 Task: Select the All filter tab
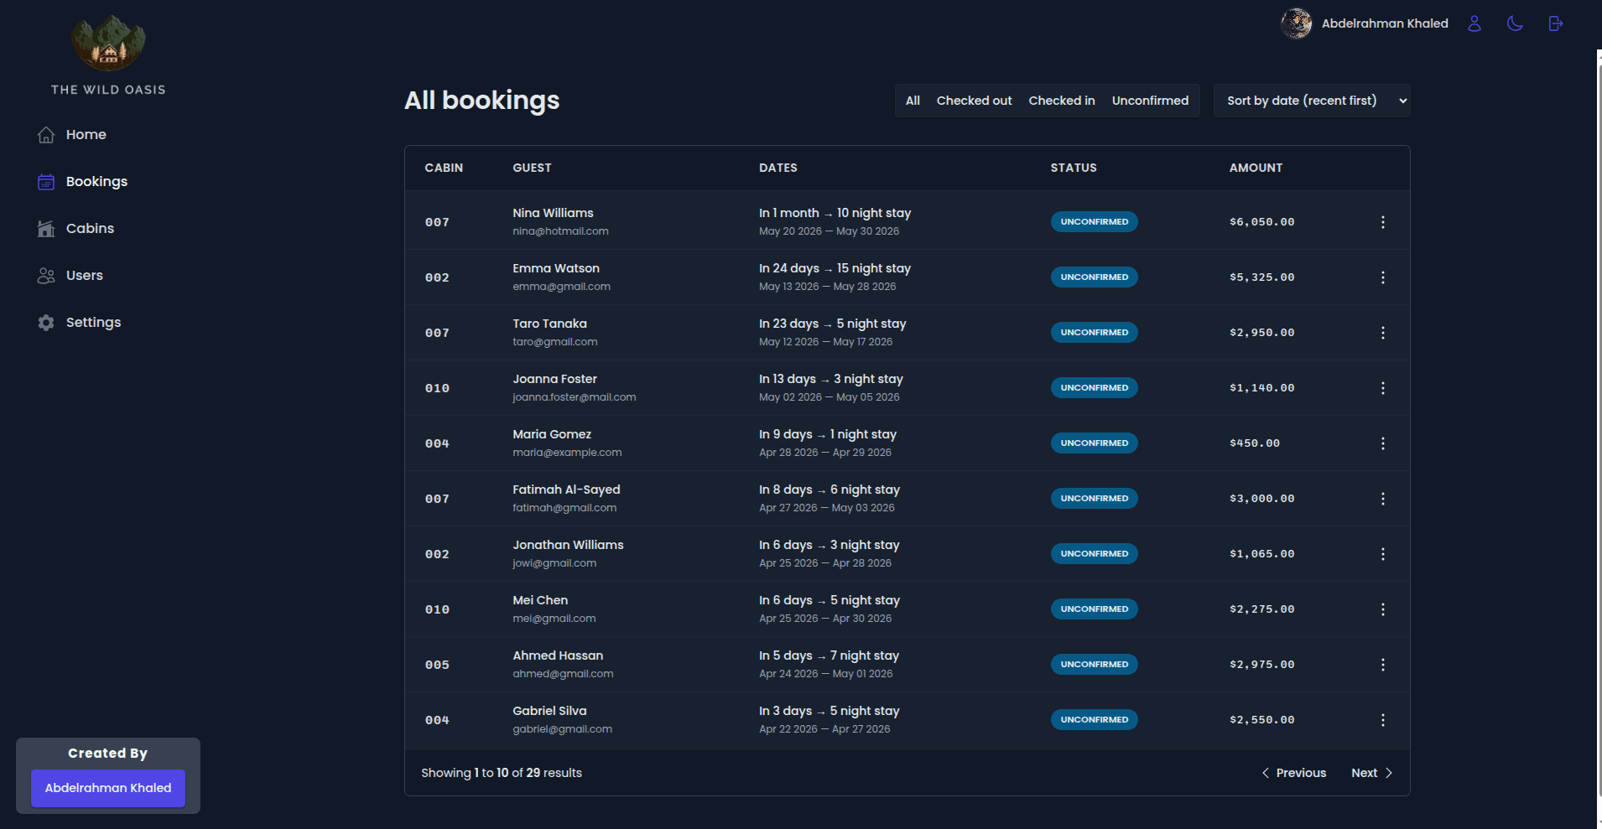[x=913, y=101]
